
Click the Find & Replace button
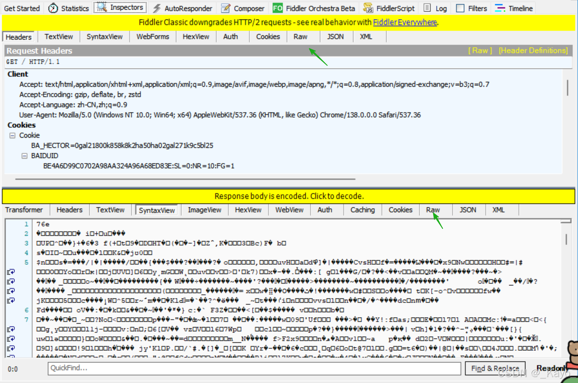[x=495, y=368]
